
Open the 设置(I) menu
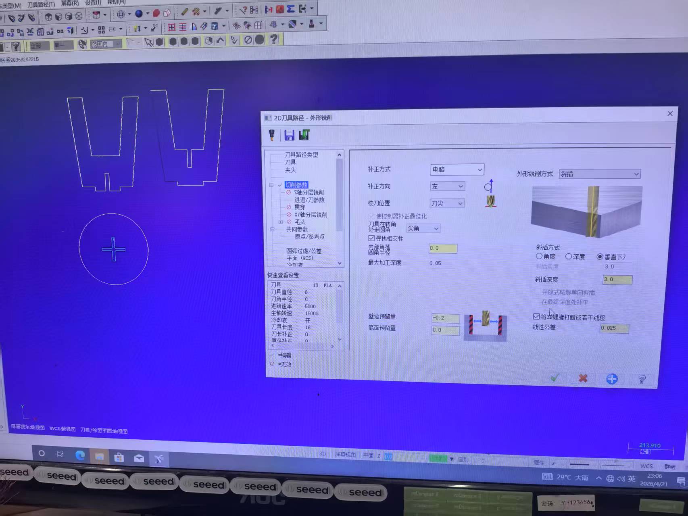(93, 2)
